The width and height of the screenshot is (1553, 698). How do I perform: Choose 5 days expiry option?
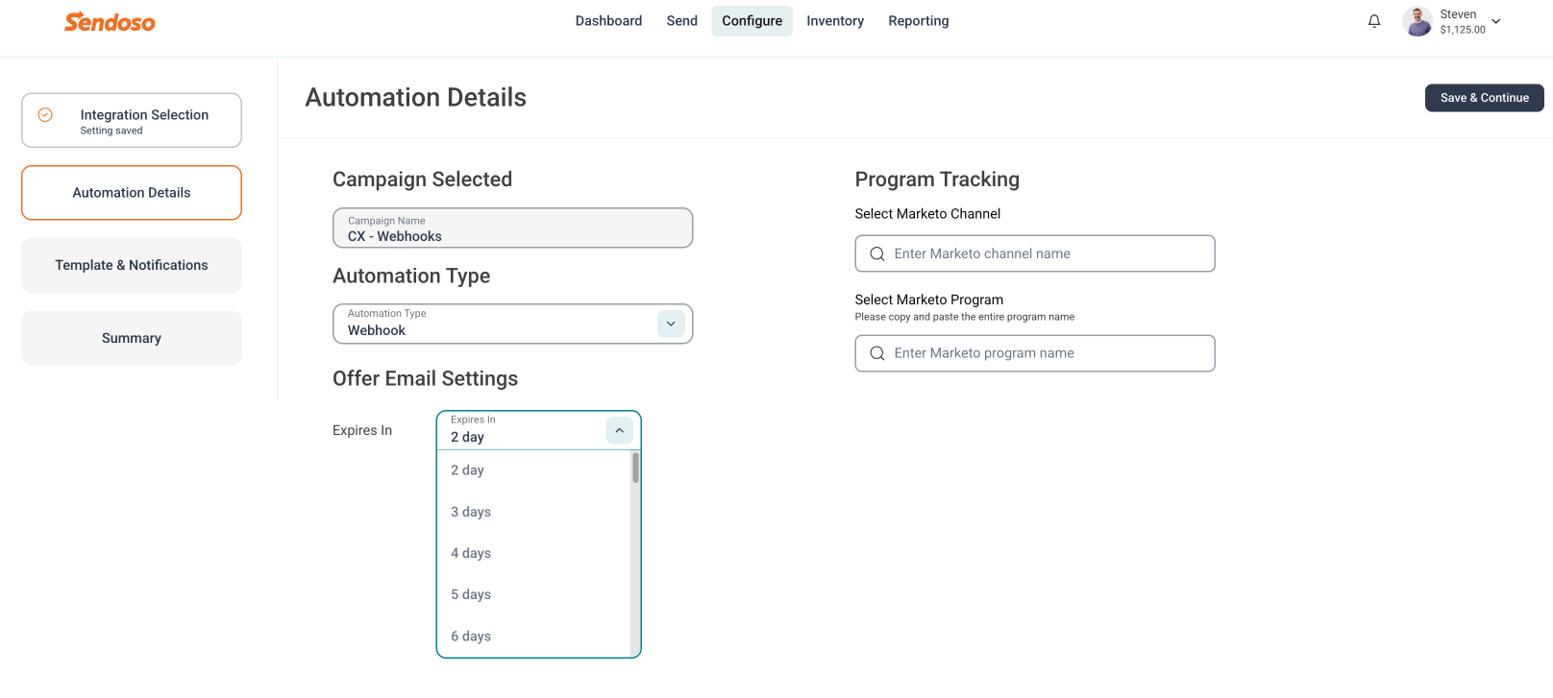[533, 594]
